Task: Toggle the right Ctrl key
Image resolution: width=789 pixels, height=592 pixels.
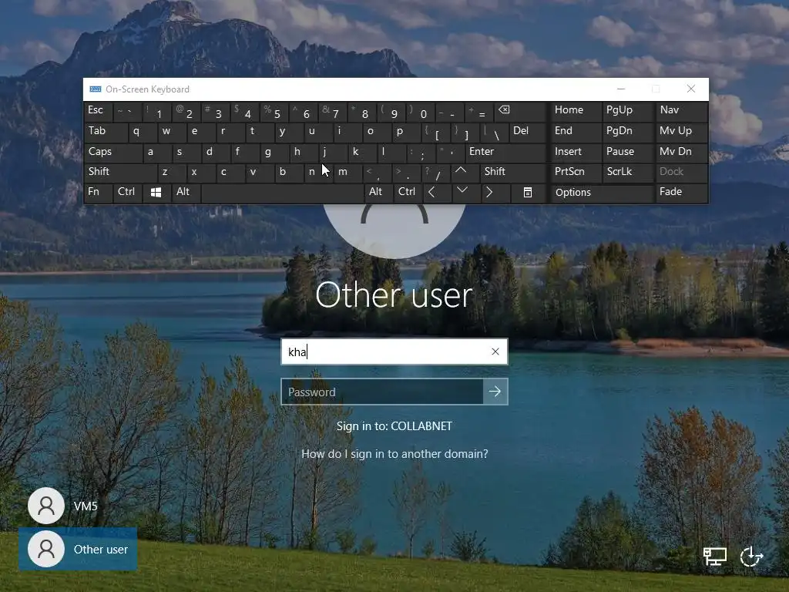Action: (x=408, y=193)
